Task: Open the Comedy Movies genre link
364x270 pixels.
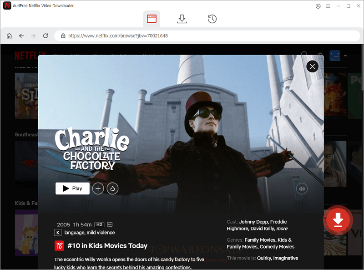Action: [277, 247]
